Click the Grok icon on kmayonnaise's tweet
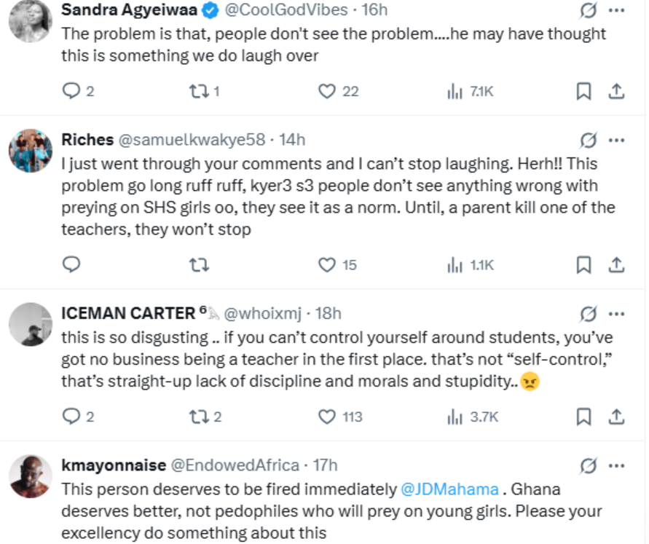Viewport: 649px width, 544px height. pos(587,465)
